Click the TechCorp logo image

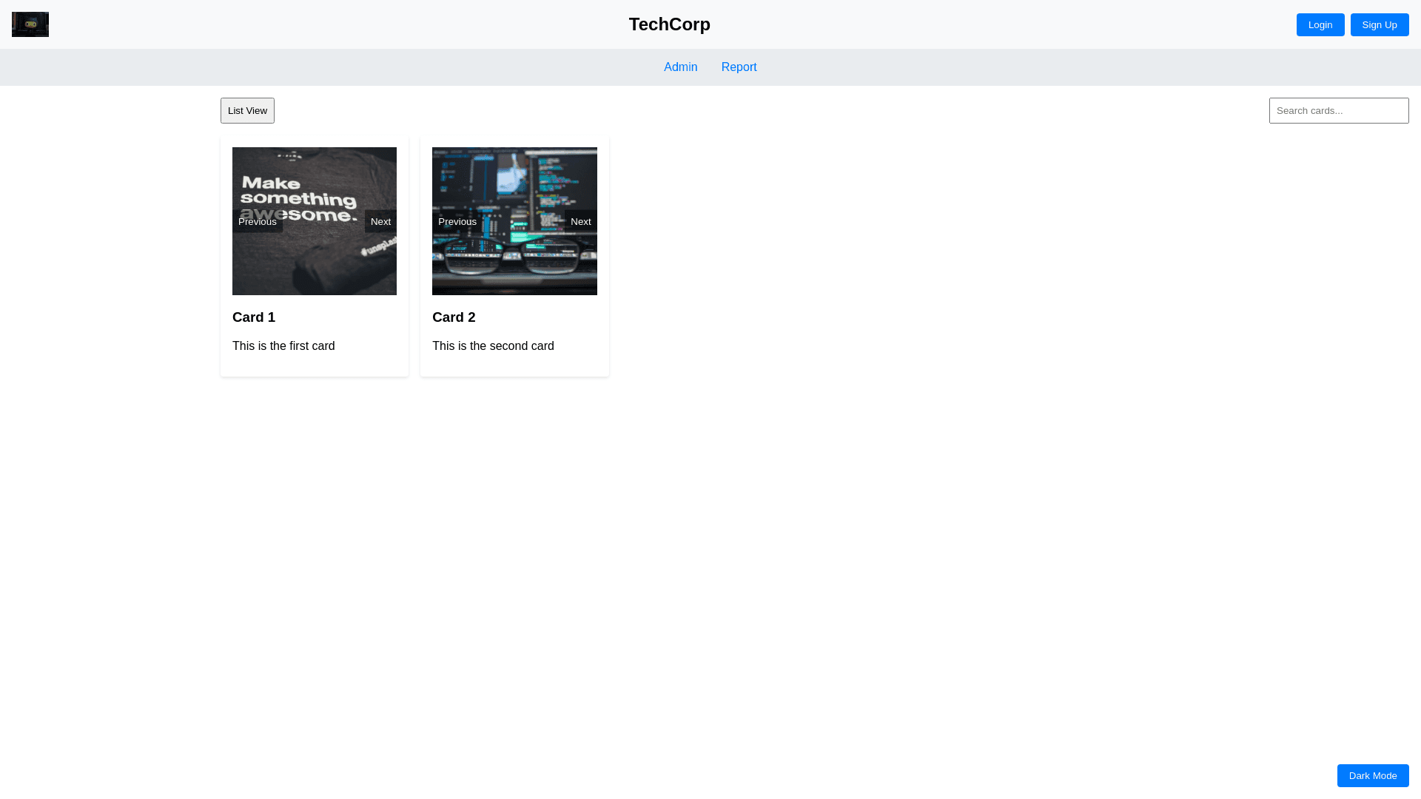(x=30, y=24)
